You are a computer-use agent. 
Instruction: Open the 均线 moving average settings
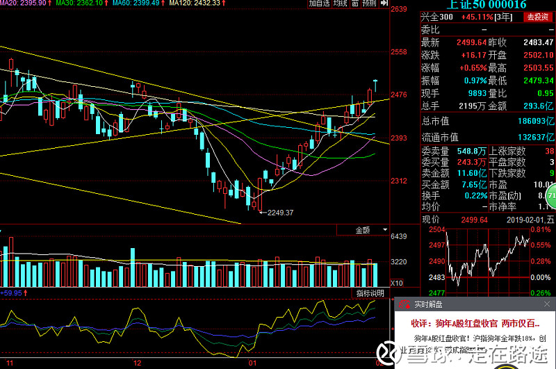point(341,3)
